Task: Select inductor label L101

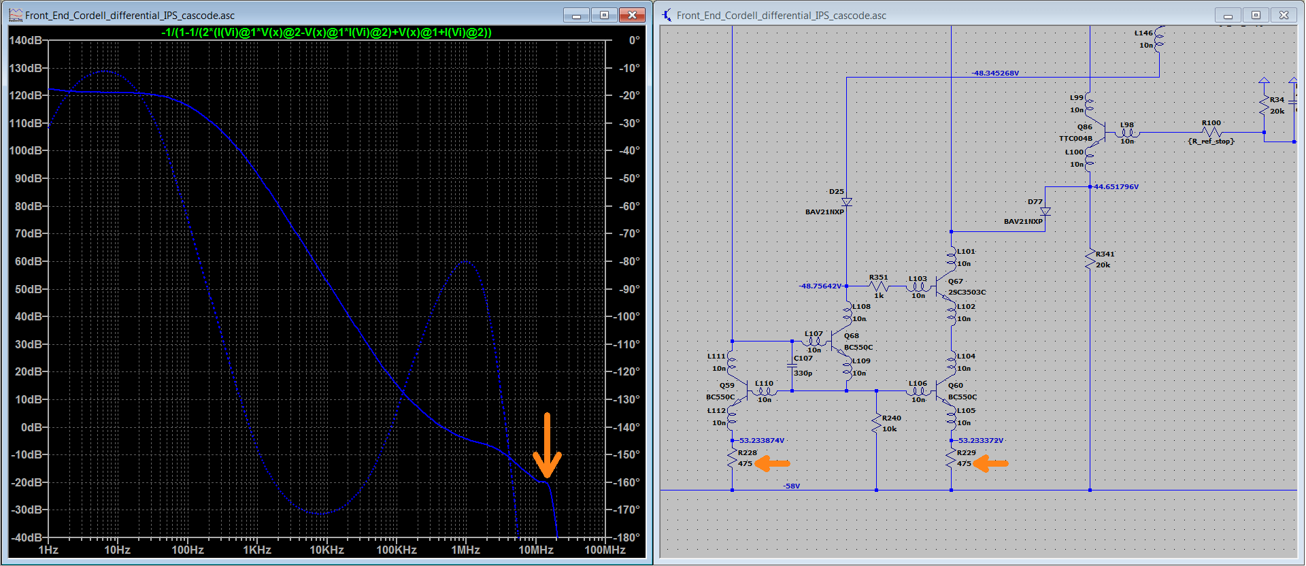Action: coord(966,251)
